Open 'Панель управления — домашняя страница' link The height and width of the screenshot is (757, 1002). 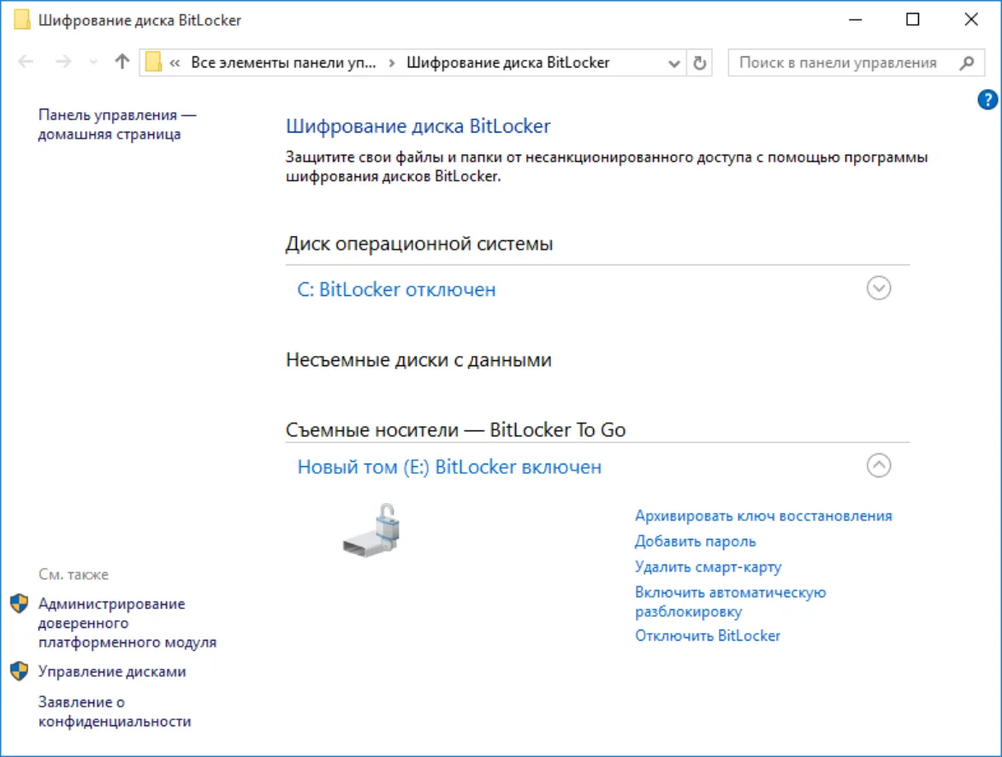click(117, 125)
